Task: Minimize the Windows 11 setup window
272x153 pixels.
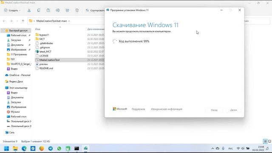Action: (x=221, y=10)
